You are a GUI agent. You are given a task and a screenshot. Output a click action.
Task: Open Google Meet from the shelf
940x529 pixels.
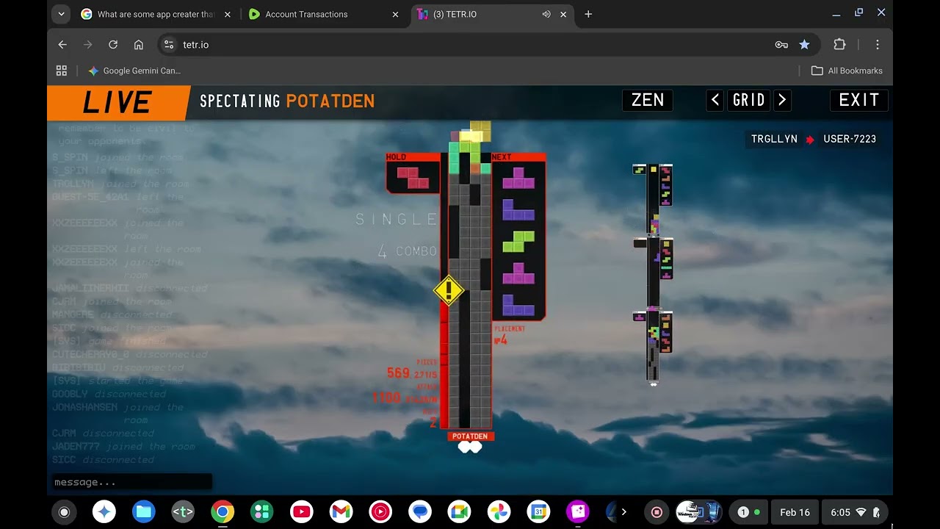tap(460, 512)
